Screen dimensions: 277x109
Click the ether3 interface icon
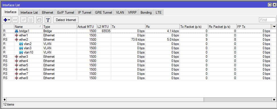pos(17,57)
